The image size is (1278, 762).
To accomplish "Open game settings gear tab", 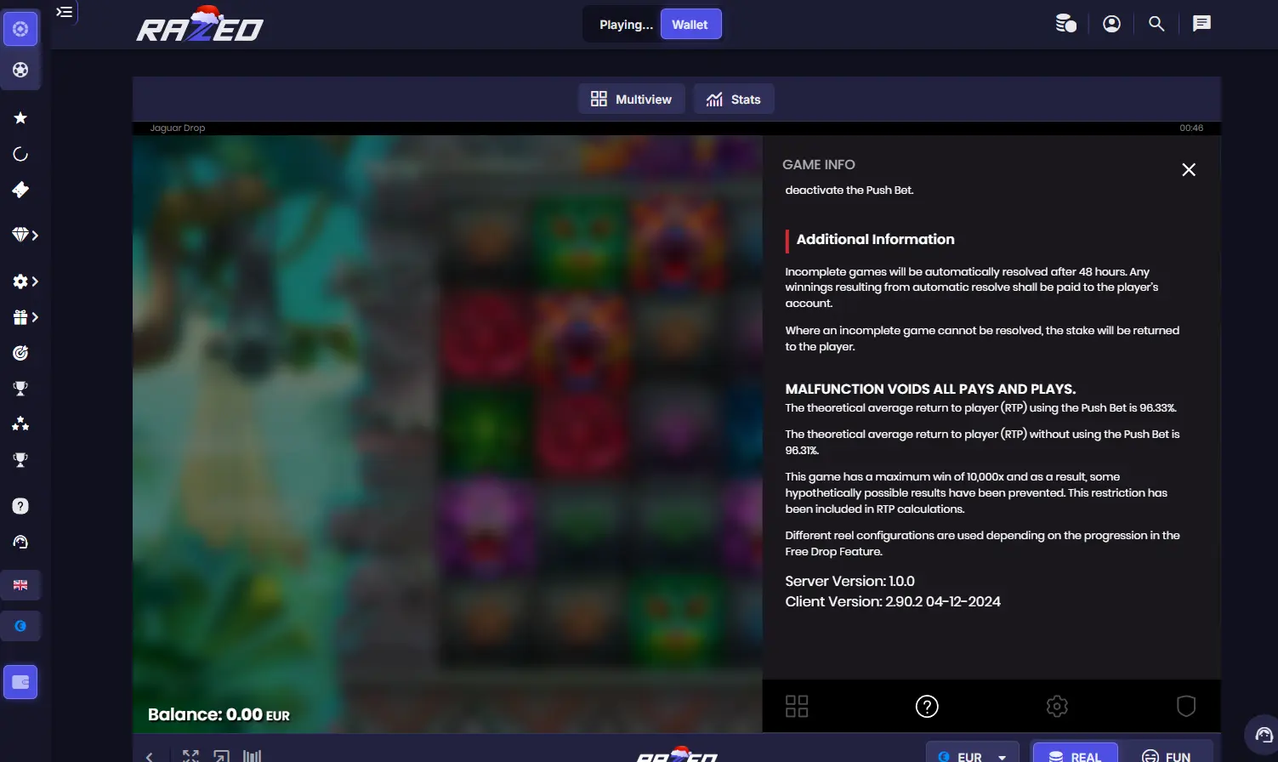I will (x=1057, y=706).
